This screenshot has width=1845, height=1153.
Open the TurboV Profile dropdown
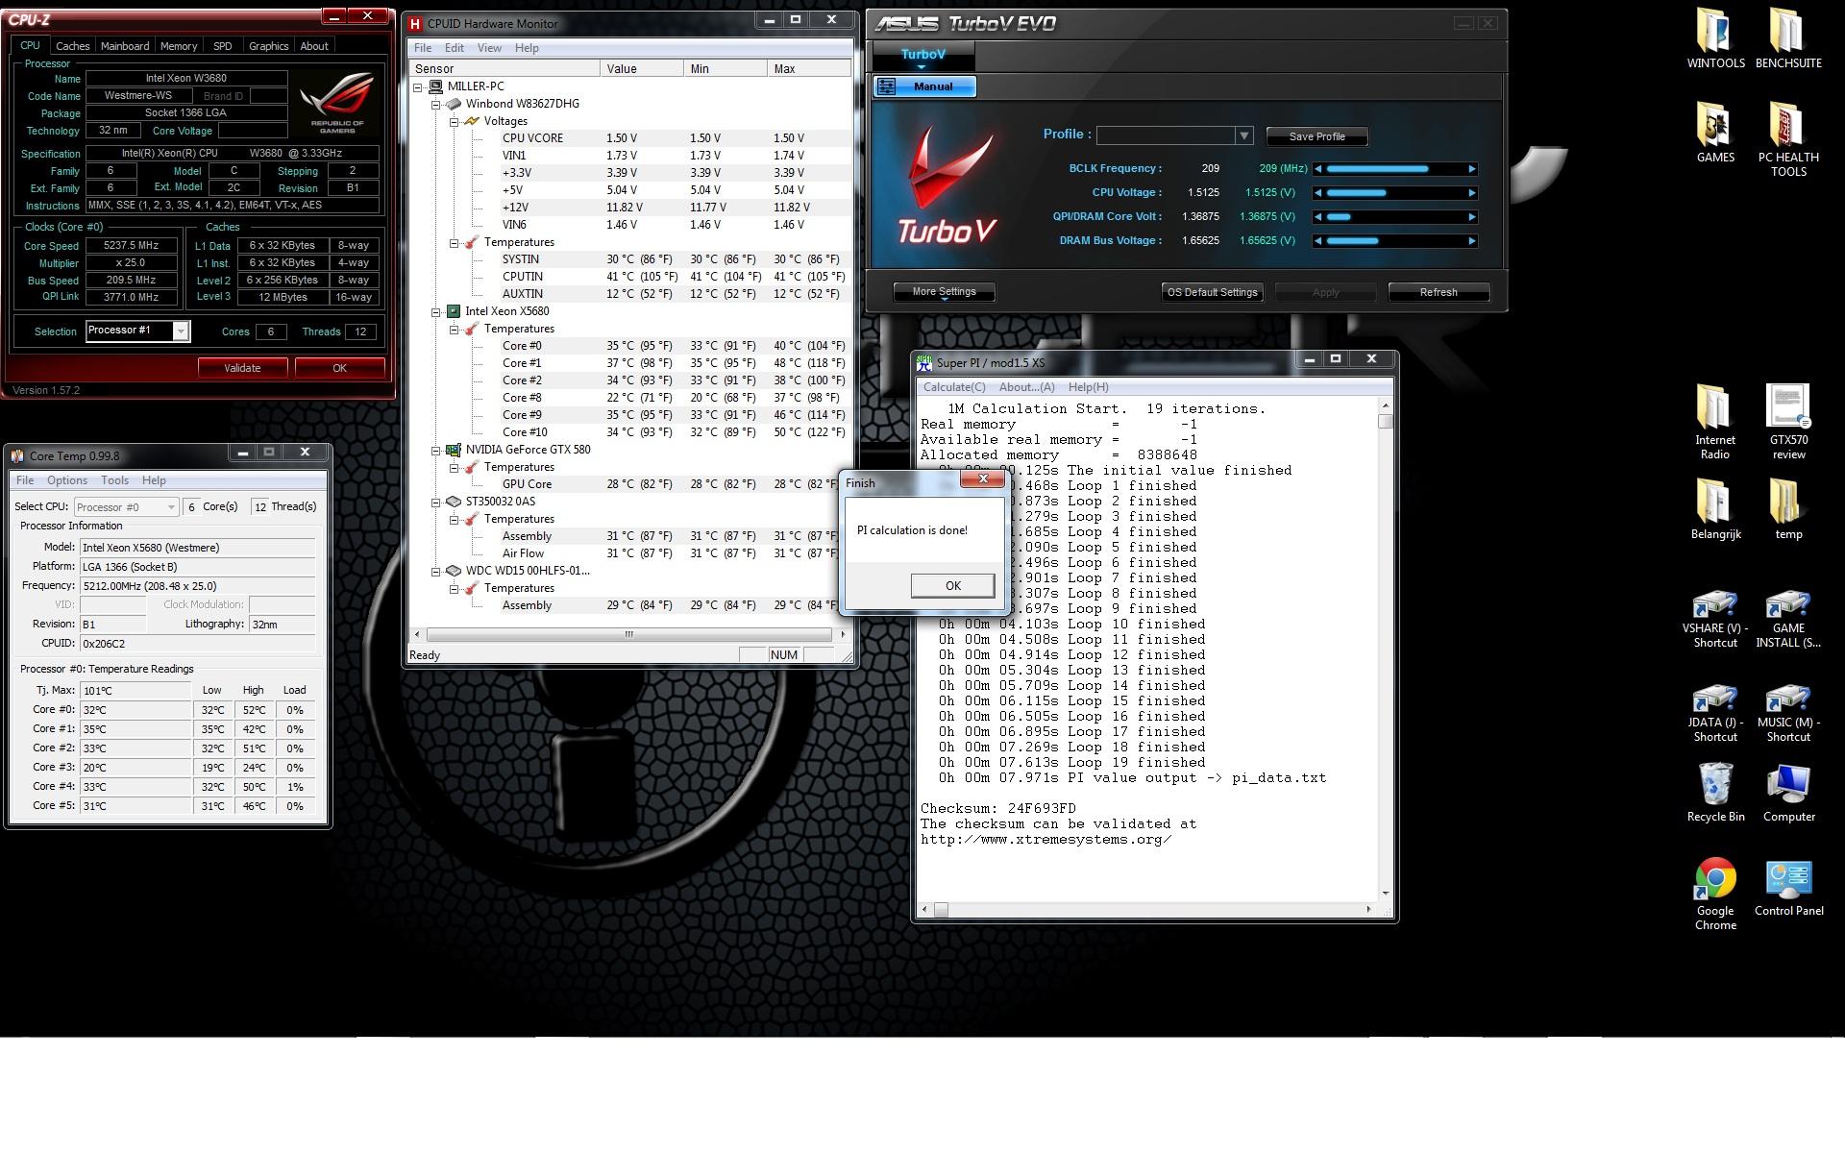point(1243,135)
